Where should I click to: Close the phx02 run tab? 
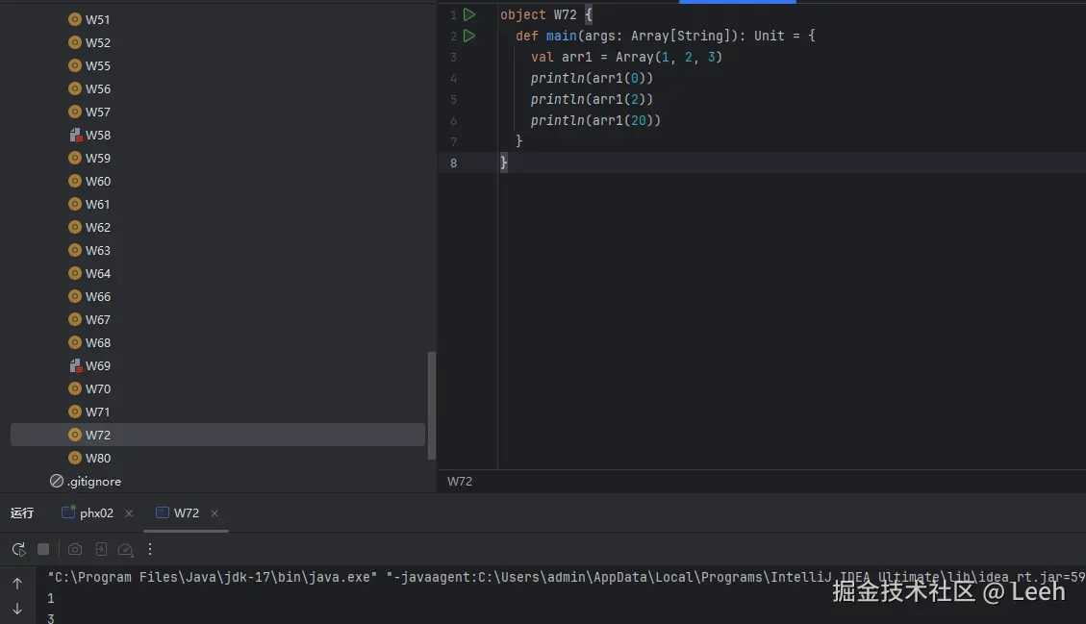(x=129, y=513)
